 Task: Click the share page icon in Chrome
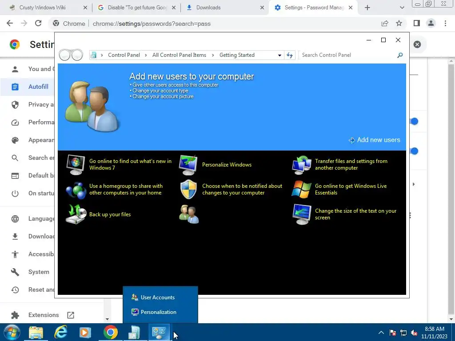pos(385,24)
